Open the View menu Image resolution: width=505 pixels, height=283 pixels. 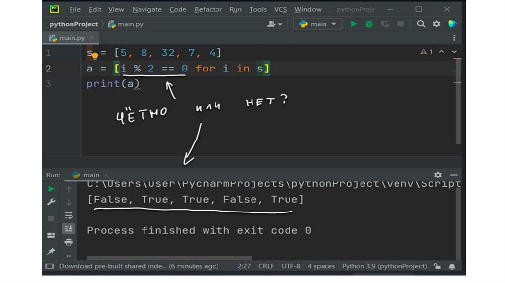click(116, 10)
